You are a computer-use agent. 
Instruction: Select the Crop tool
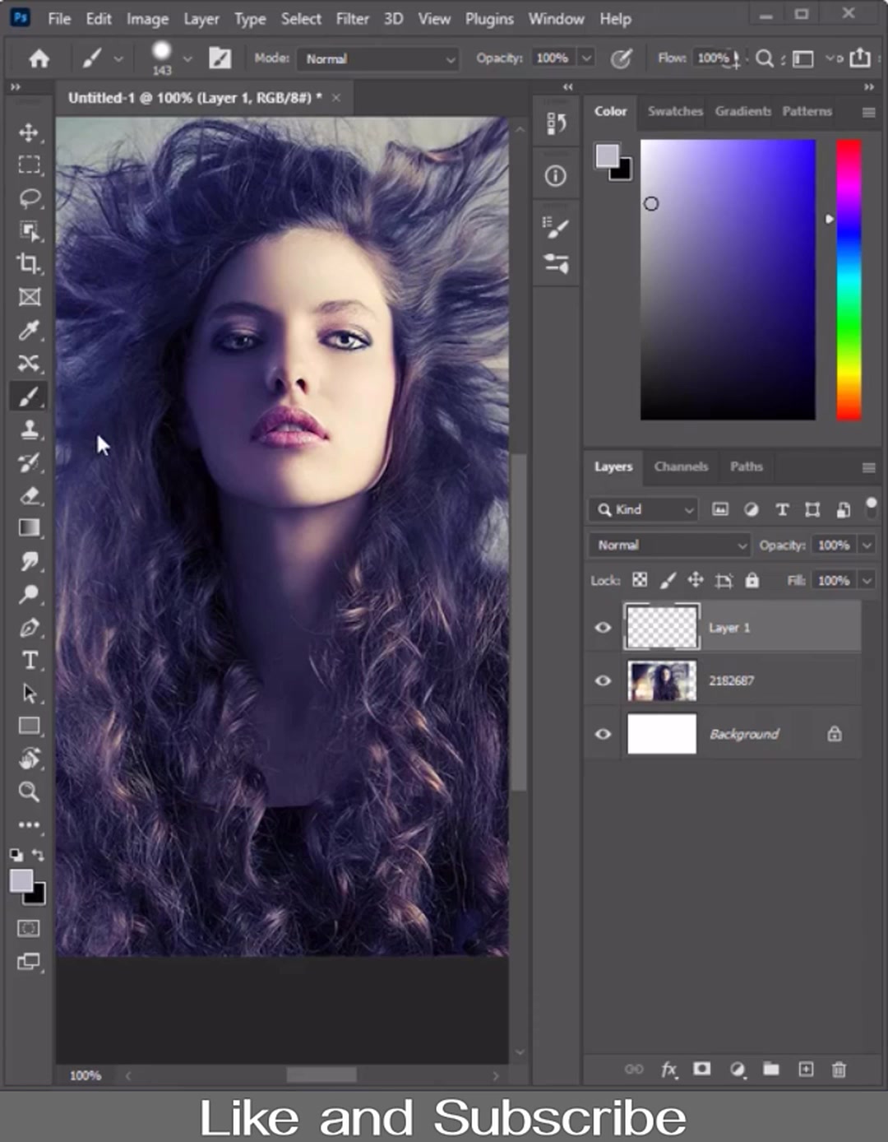point(30,263)
